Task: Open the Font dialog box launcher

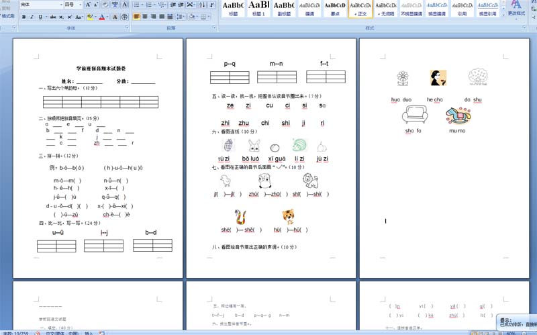Action: click(x=127, y=28)
